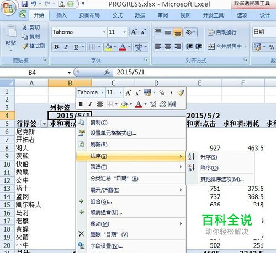Screen dimensions: 276x253
Task: Align text left in ribbon
Action: (x=158, y=47)
